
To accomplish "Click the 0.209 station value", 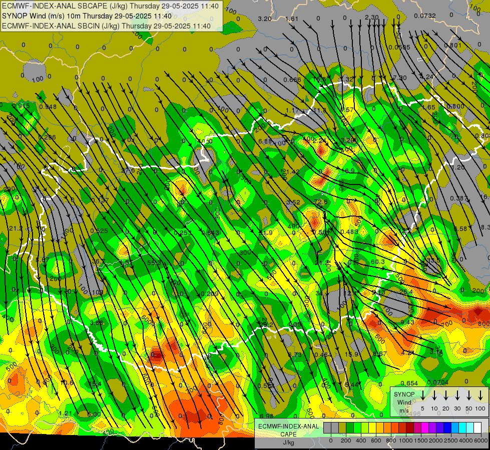I will point(210,294).
